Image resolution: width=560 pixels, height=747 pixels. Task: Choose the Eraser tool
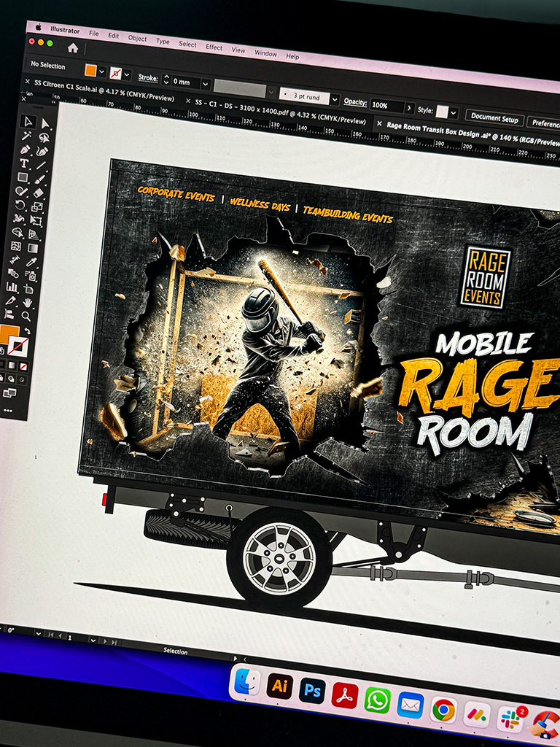pyautogui.click(x=39, y=193)
